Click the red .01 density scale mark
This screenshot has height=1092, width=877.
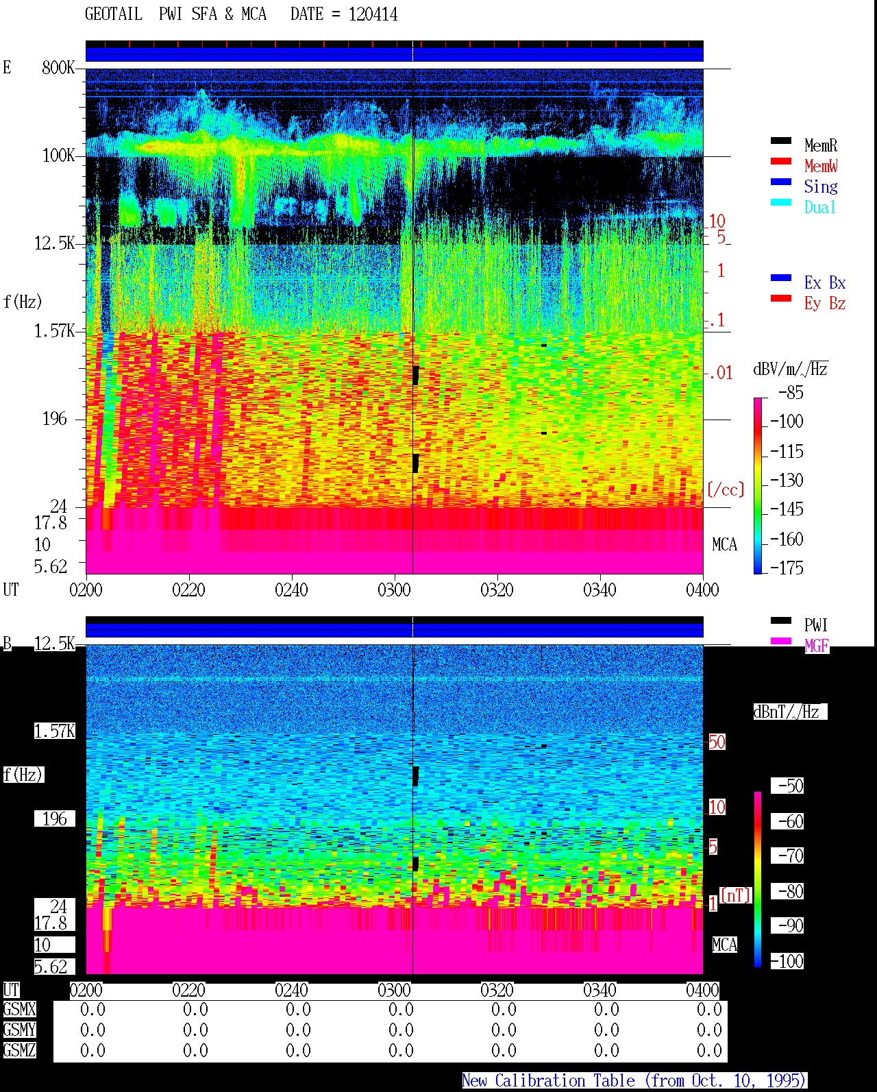point(721,374)
